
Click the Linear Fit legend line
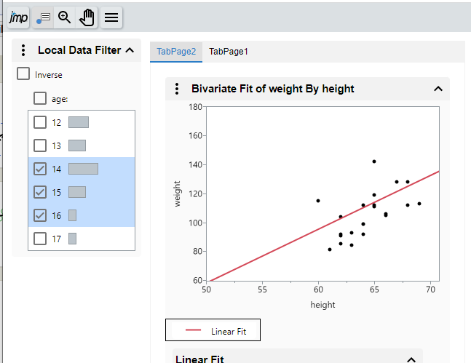pos(193,332)
